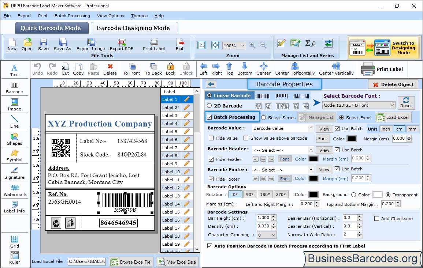Open the Label Info tool
Screen dimensions: 423x268
15,207
